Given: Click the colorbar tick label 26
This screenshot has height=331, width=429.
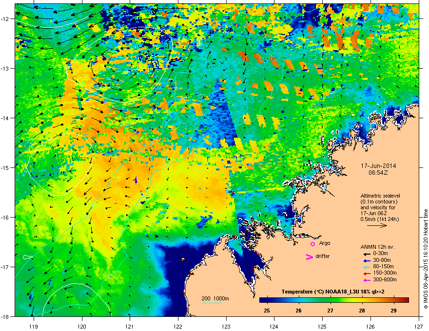Looking at the screenshot, I should click(x=298, y=311).
